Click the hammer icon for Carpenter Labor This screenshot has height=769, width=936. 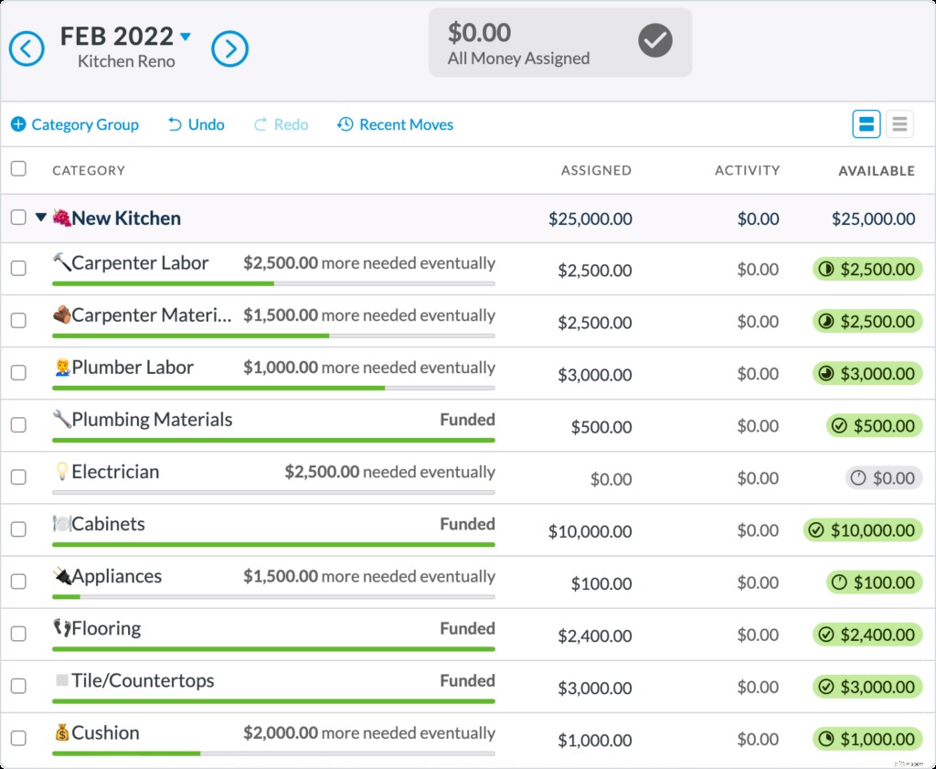pyautogui.click(x=61, y=263)
